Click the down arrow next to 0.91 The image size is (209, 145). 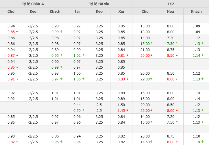tap(16, 79)
